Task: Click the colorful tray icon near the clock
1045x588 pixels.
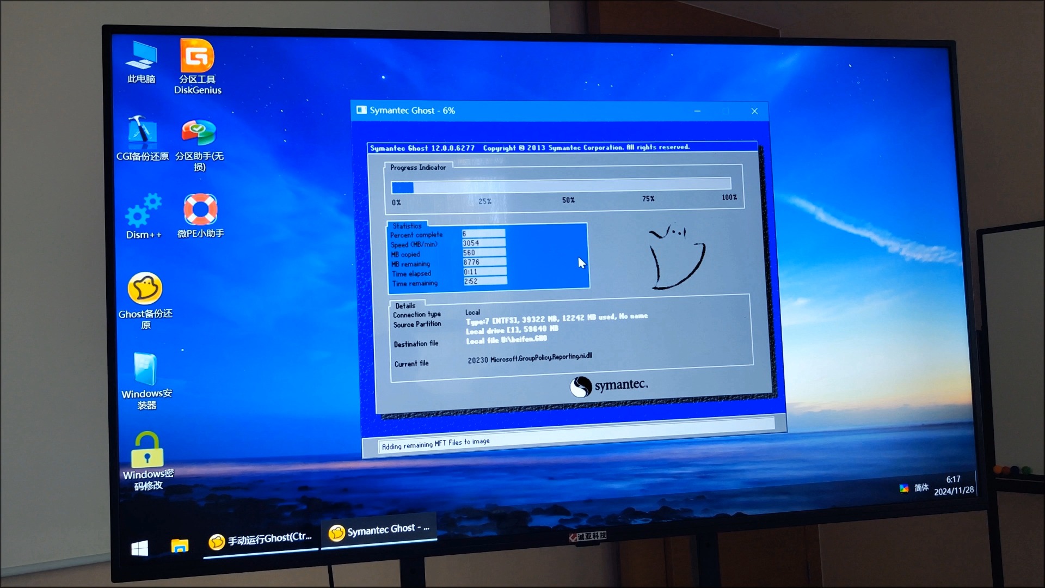Action: coord(903,488)
